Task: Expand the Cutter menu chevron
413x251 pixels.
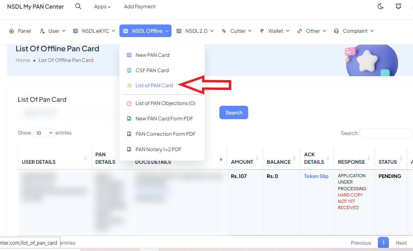Action: point(250,31)
